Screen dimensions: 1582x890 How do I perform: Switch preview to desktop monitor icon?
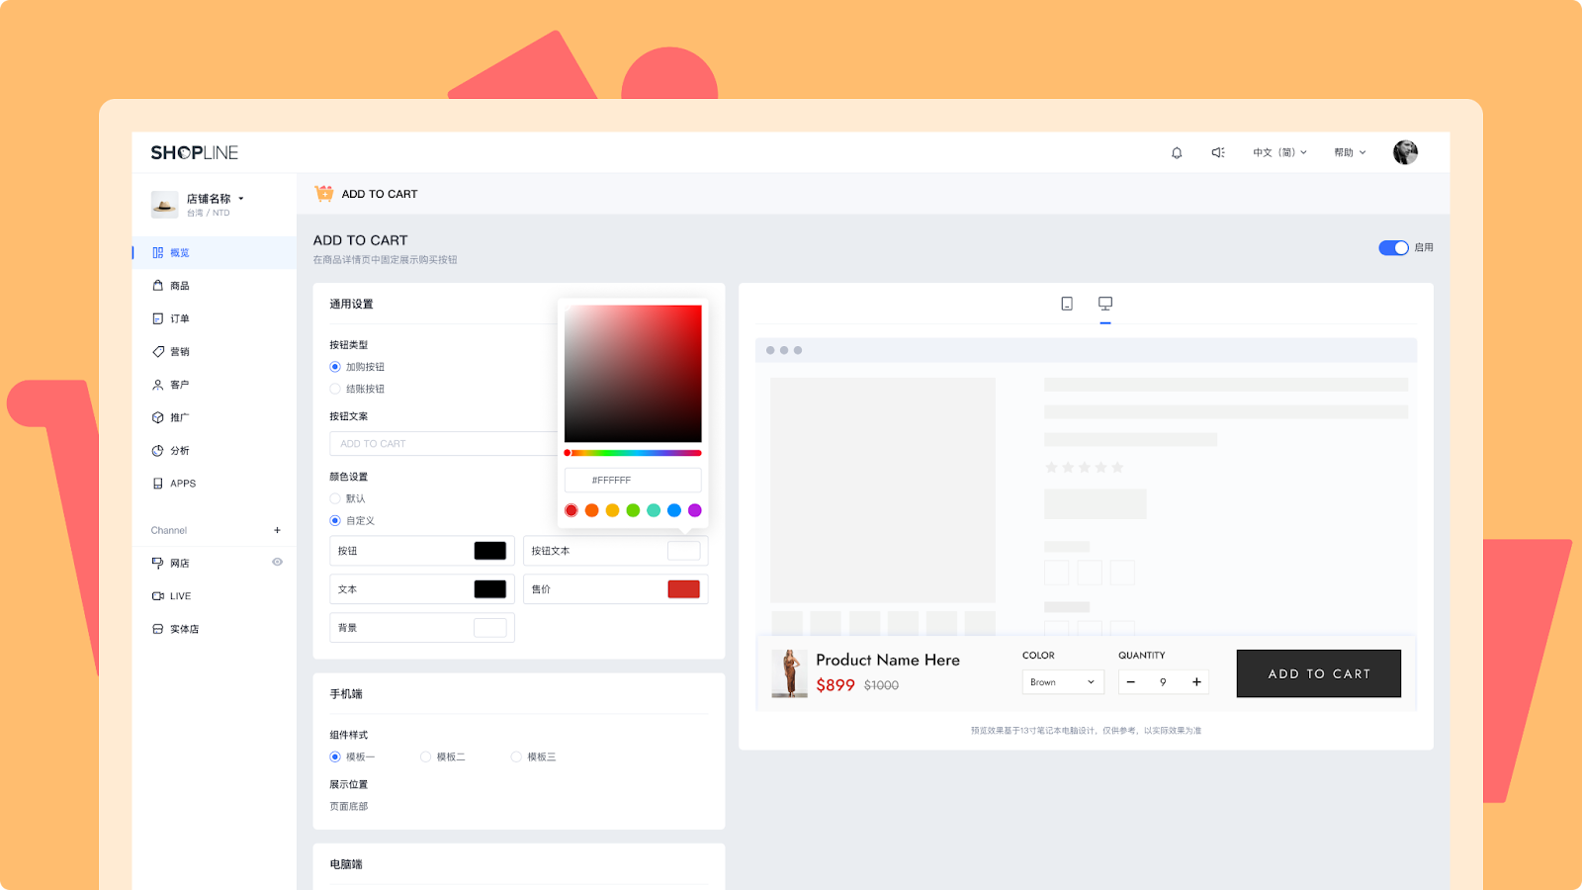(1105, 304)
